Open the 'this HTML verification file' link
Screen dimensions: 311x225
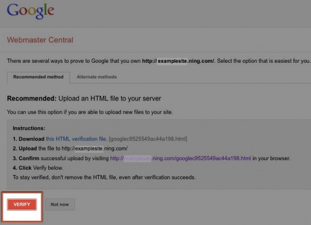[77, 139]
